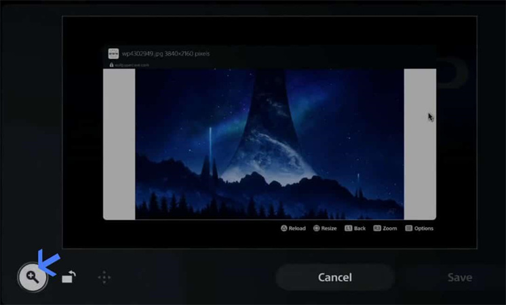The width and height of the screenshot is (506, 305).
Task: Choose the Back hint in browser footer
Action: point(355,228)
